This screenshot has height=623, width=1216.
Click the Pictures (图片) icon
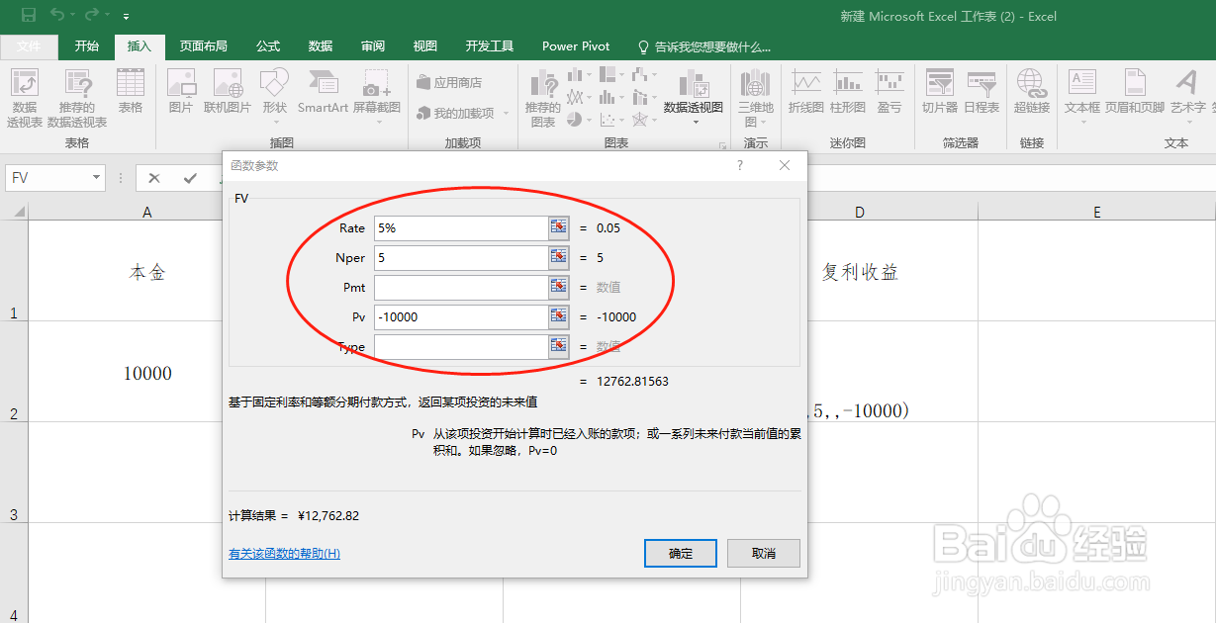tap(181, 92)
